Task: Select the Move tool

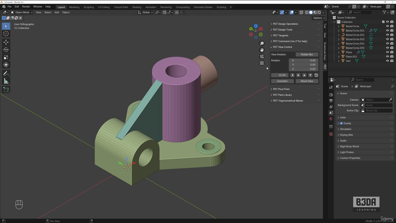Action: [x=6, y=42]
